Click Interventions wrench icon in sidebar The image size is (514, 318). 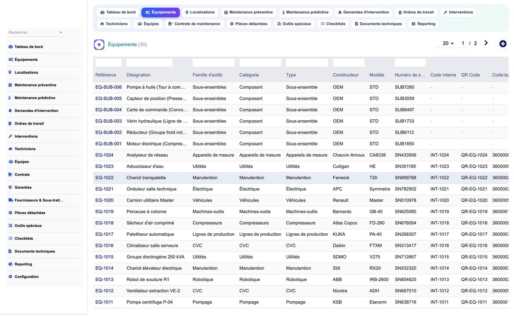click(x=10, y=137)
